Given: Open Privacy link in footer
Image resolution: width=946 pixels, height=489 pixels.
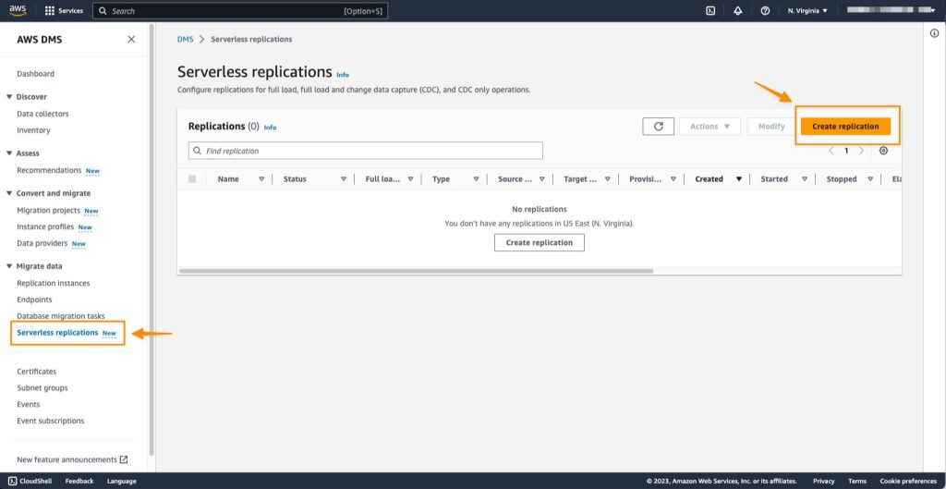Looking at the screenshot, I should 823,482.
